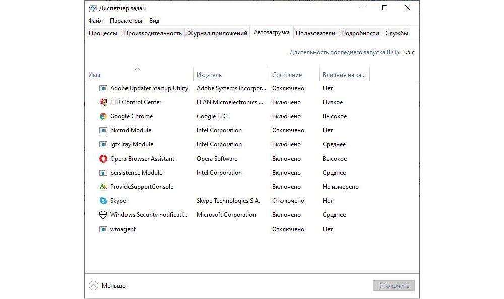Screen dimensions: 504x299
Task: Open the Вид menu
Action: pyautogui.click(x=154, y=21)
